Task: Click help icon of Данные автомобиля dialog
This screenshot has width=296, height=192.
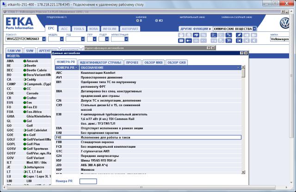Action: click(242, 53)
